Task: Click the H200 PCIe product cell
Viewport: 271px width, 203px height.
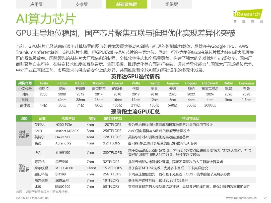Action: [63, 125]
